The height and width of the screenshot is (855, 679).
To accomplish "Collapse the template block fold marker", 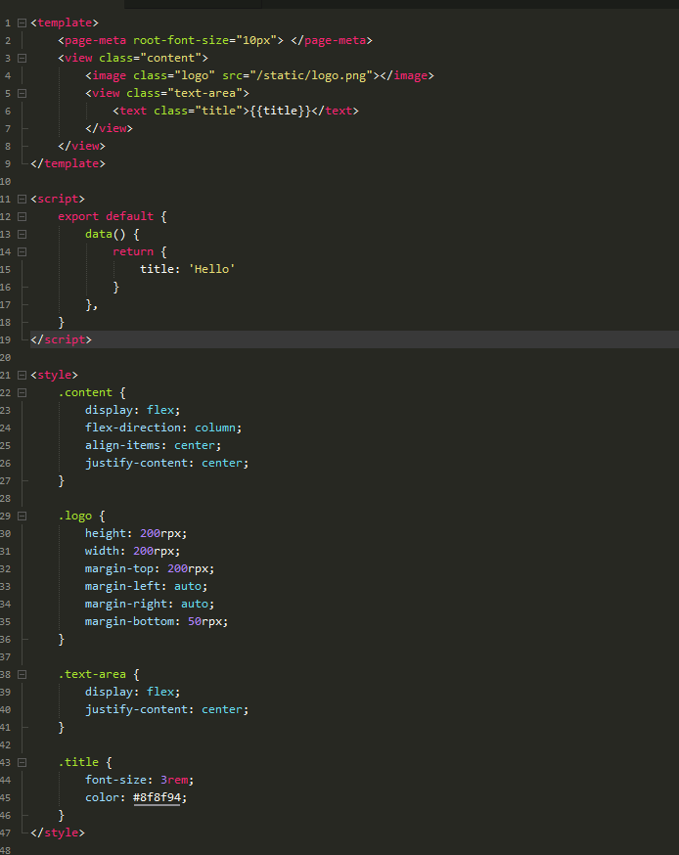I will [22, 22].
